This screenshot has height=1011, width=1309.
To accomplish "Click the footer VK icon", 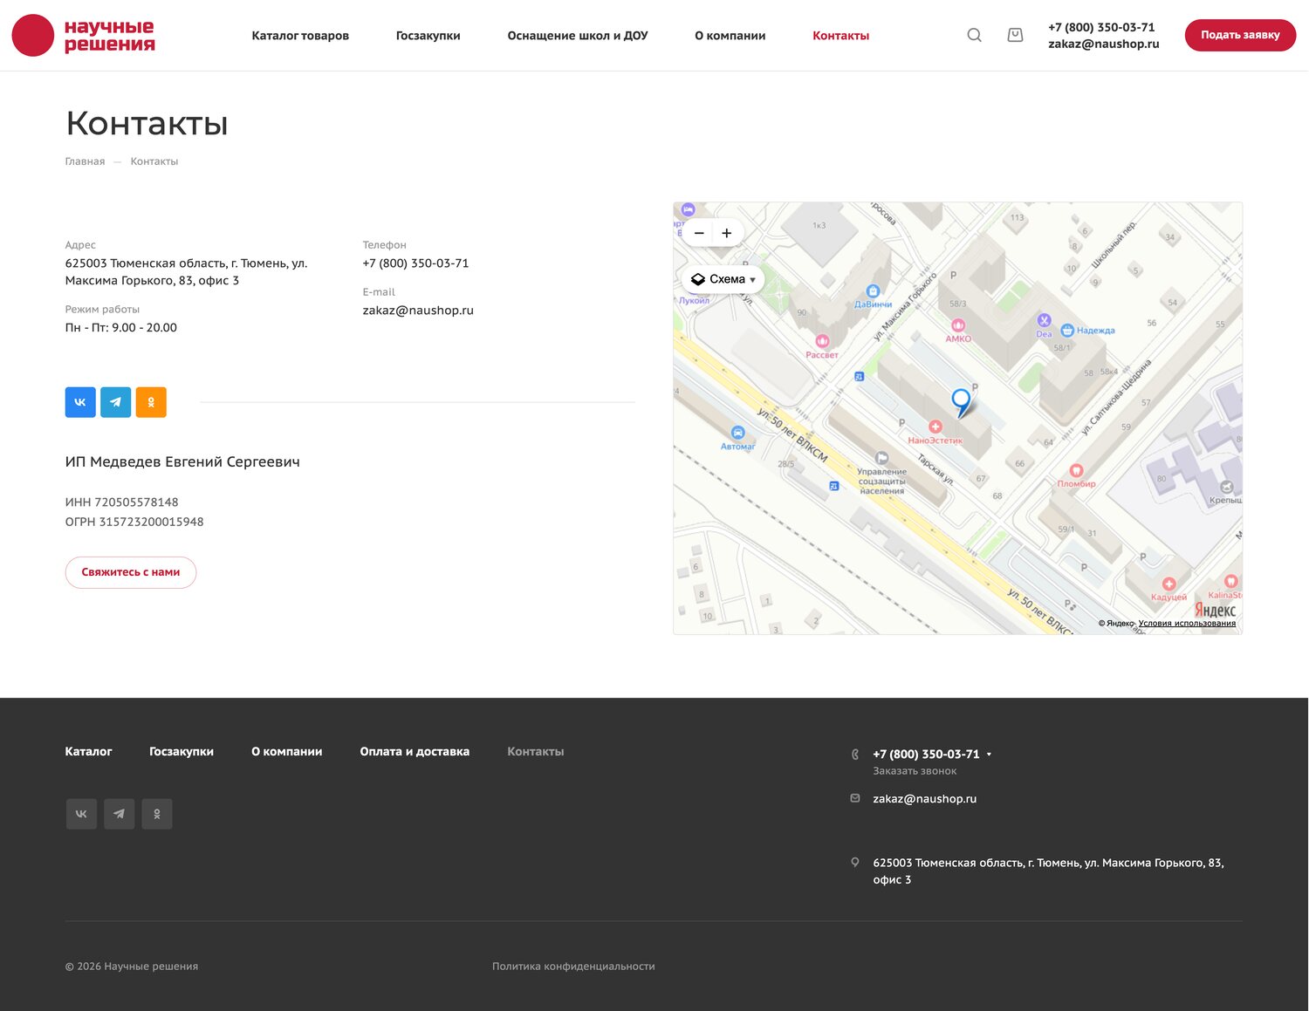I will (81, 814).
